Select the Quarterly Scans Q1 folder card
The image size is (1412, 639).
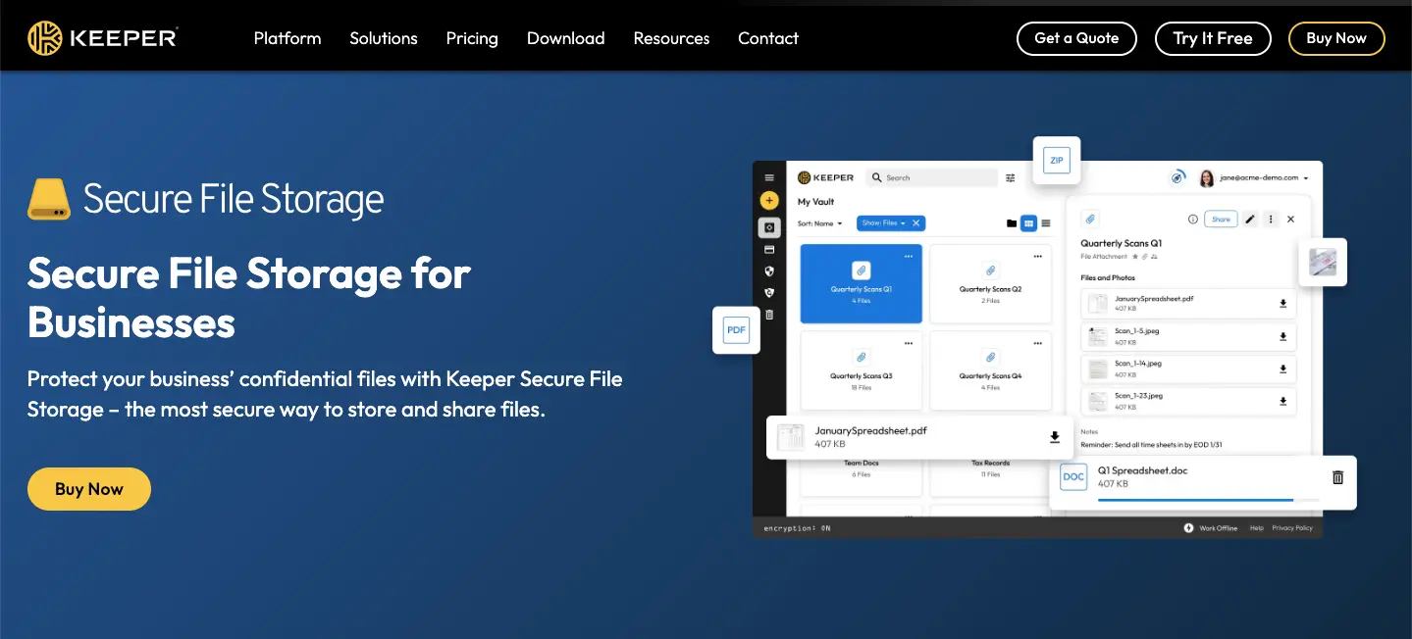click(862, 284)
